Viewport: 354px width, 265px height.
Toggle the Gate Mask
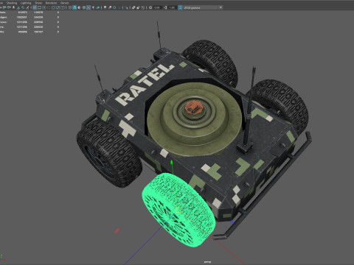click(x=49, y=7)
